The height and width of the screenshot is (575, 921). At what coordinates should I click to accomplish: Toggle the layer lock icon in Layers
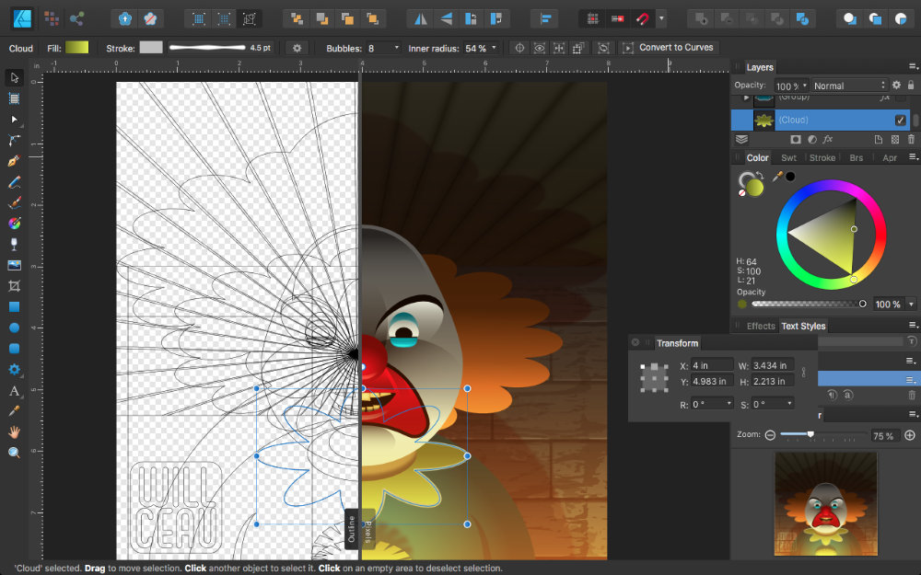[910, 85]
